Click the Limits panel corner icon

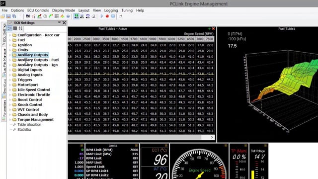pyautogui.click(x=136, y=146)
